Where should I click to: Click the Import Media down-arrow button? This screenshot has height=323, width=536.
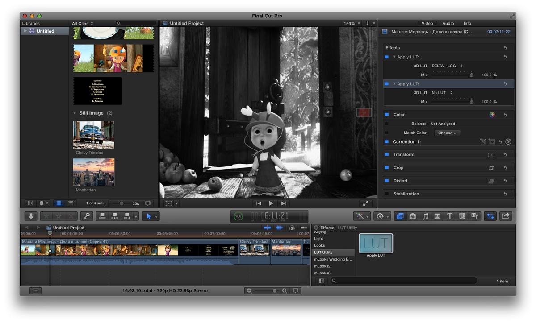31,216
